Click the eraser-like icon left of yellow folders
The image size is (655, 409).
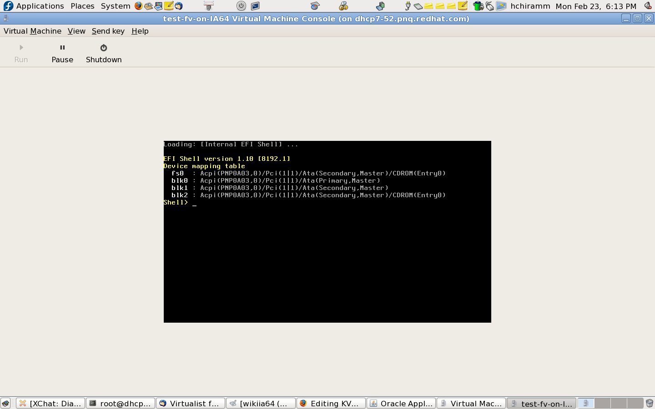tap(418, 6)
